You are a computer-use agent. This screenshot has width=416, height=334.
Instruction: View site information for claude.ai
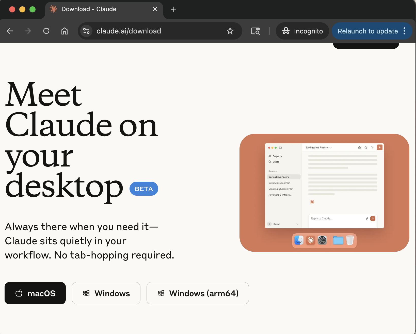pyautogui.click(x=86, y=31)
